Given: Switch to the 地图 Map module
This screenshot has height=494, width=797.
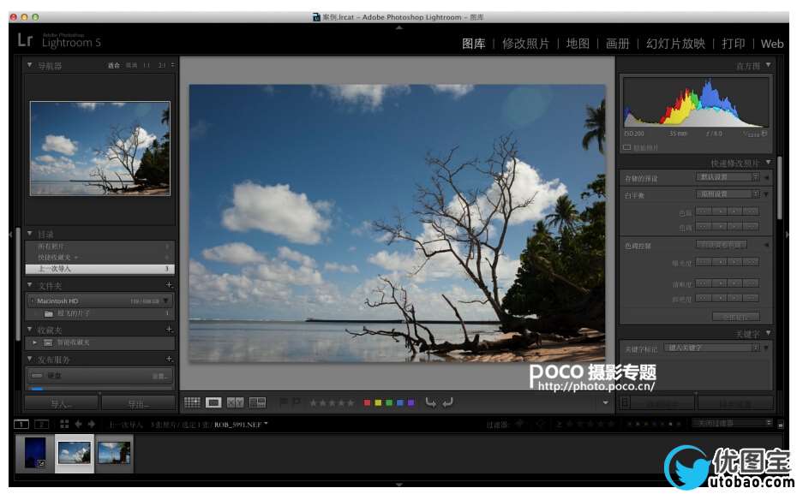Looking at the screenshot, I should pyautogui.click(x=578, y=44).
